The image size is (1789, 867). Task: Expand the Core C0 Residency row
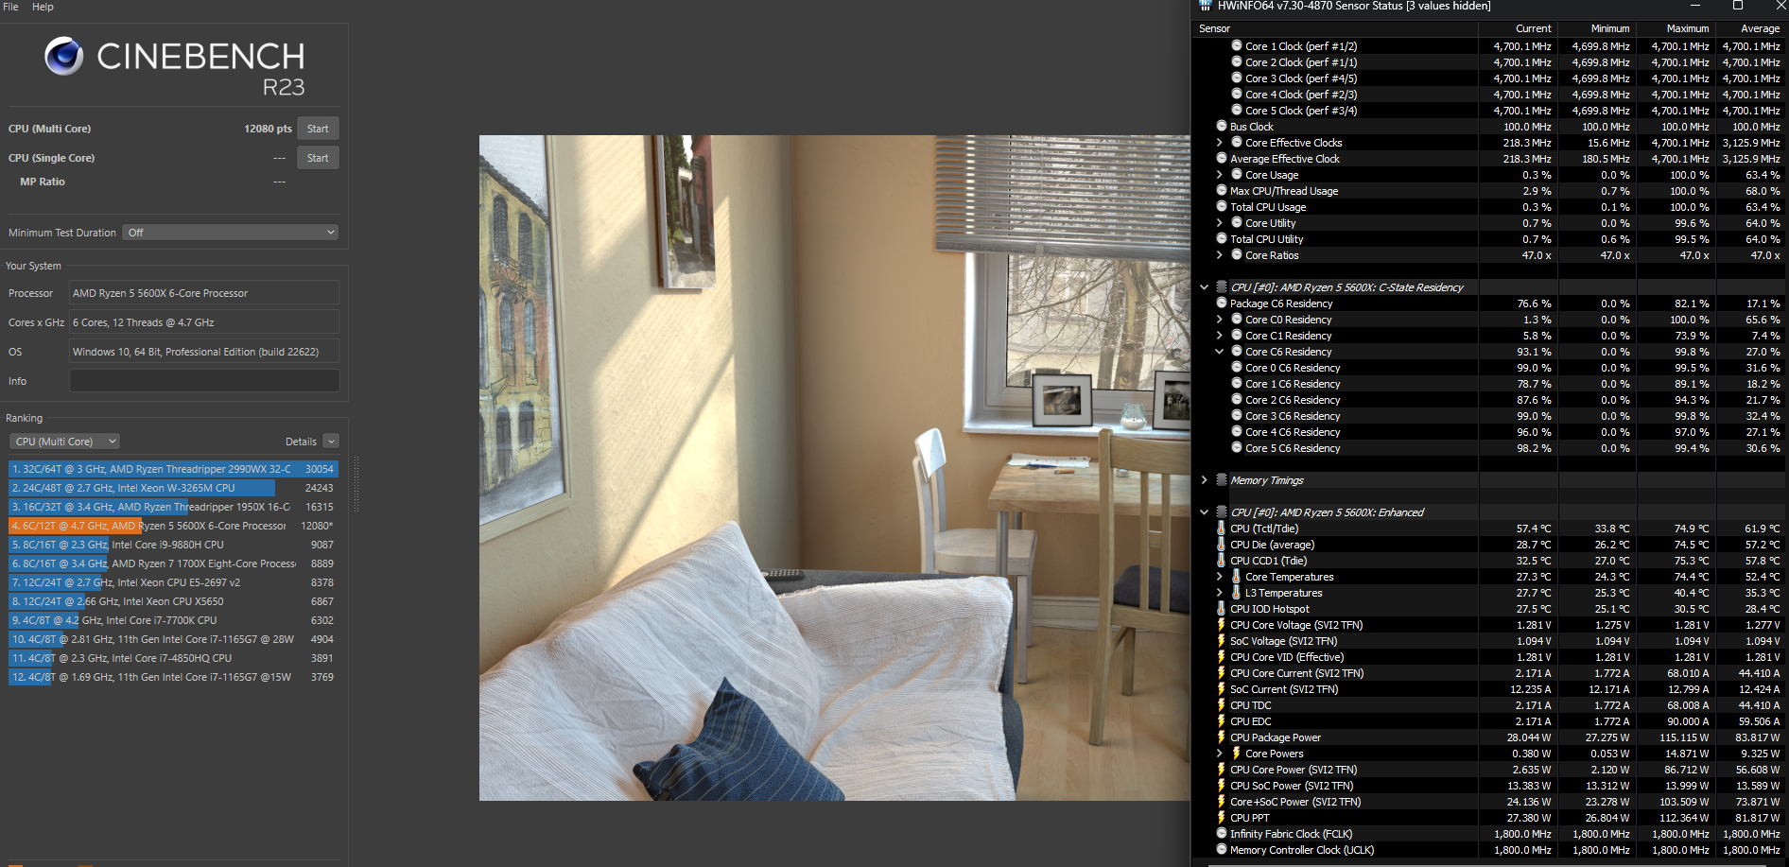[x=1220, y=319]
